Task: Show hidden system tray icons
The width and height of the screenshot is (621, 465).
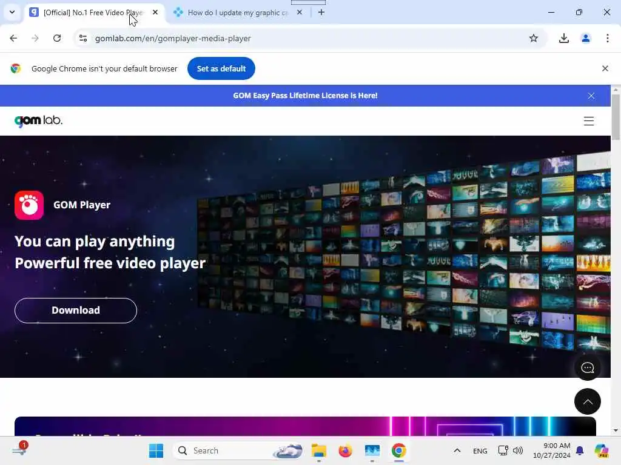Action: (457, 450)
